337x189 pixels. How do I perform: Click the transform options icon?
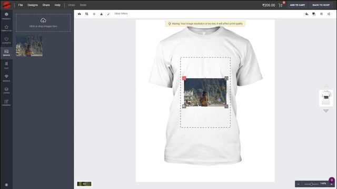point(329,14)
